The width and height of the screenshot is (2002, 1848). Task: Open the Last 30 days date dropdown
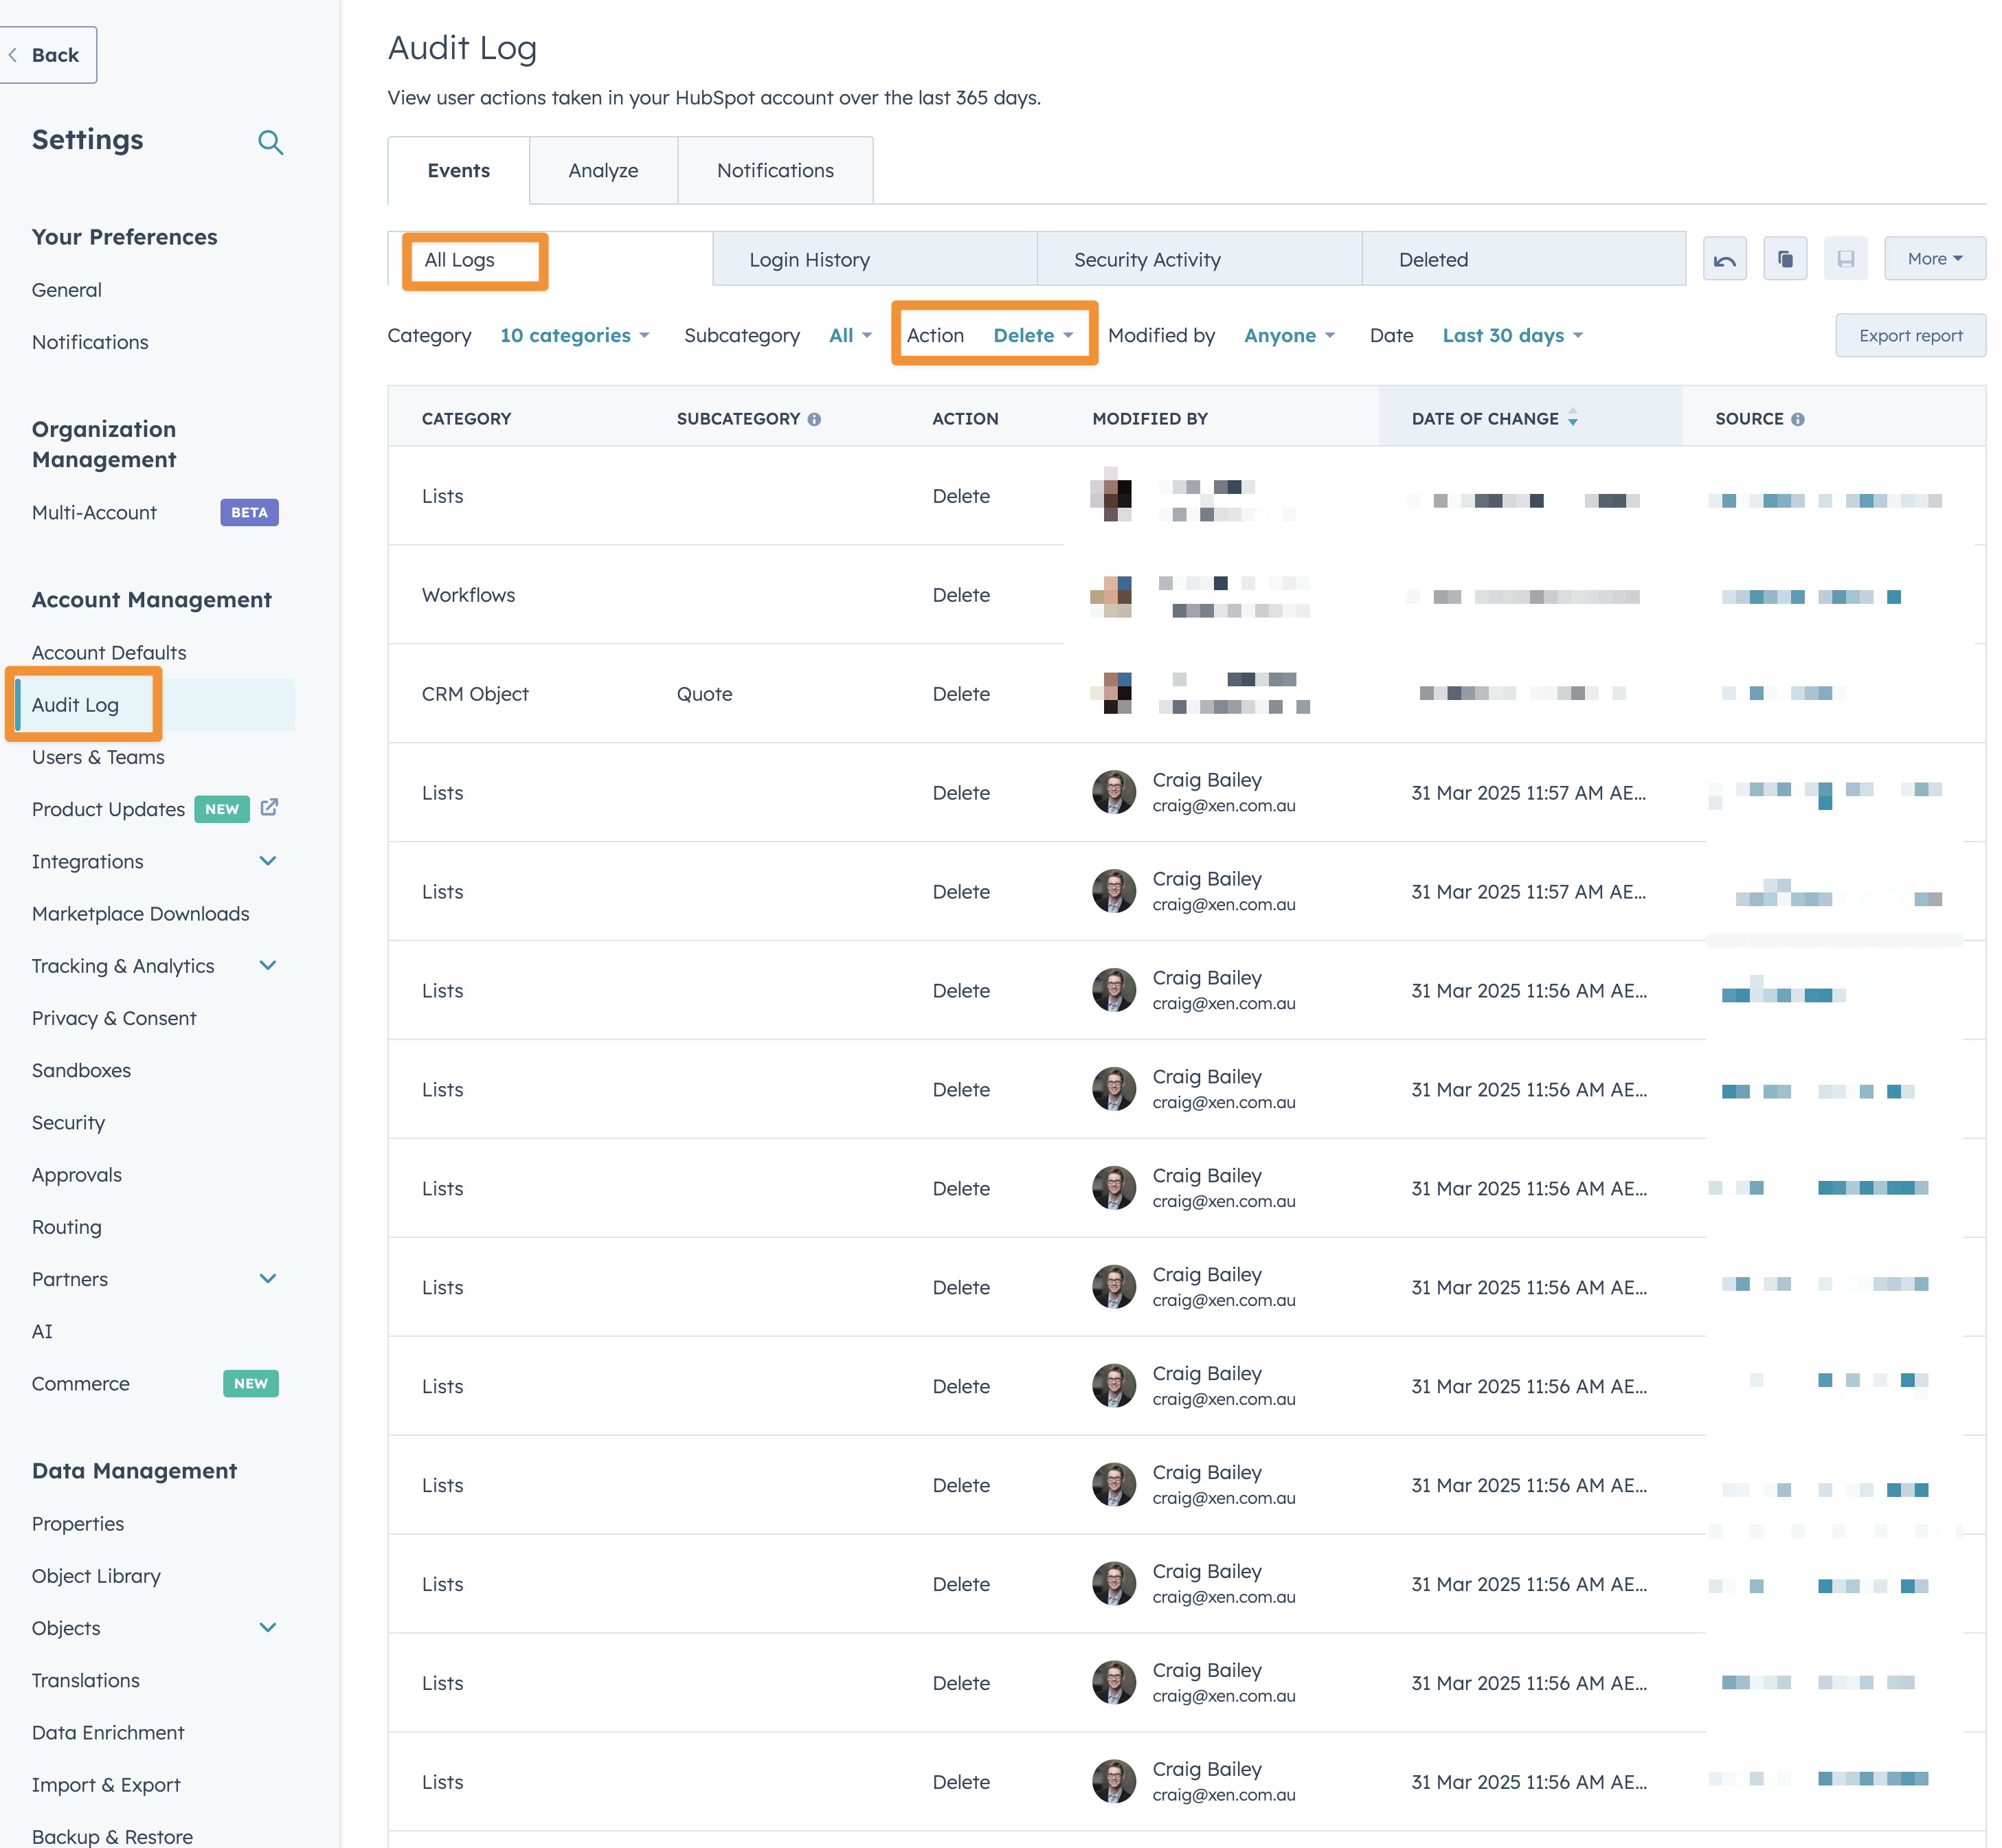point(1512,335)
